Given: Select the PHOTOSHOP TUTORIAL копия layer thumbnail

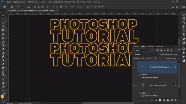Looking at the screenshot, I should [143, 67].
